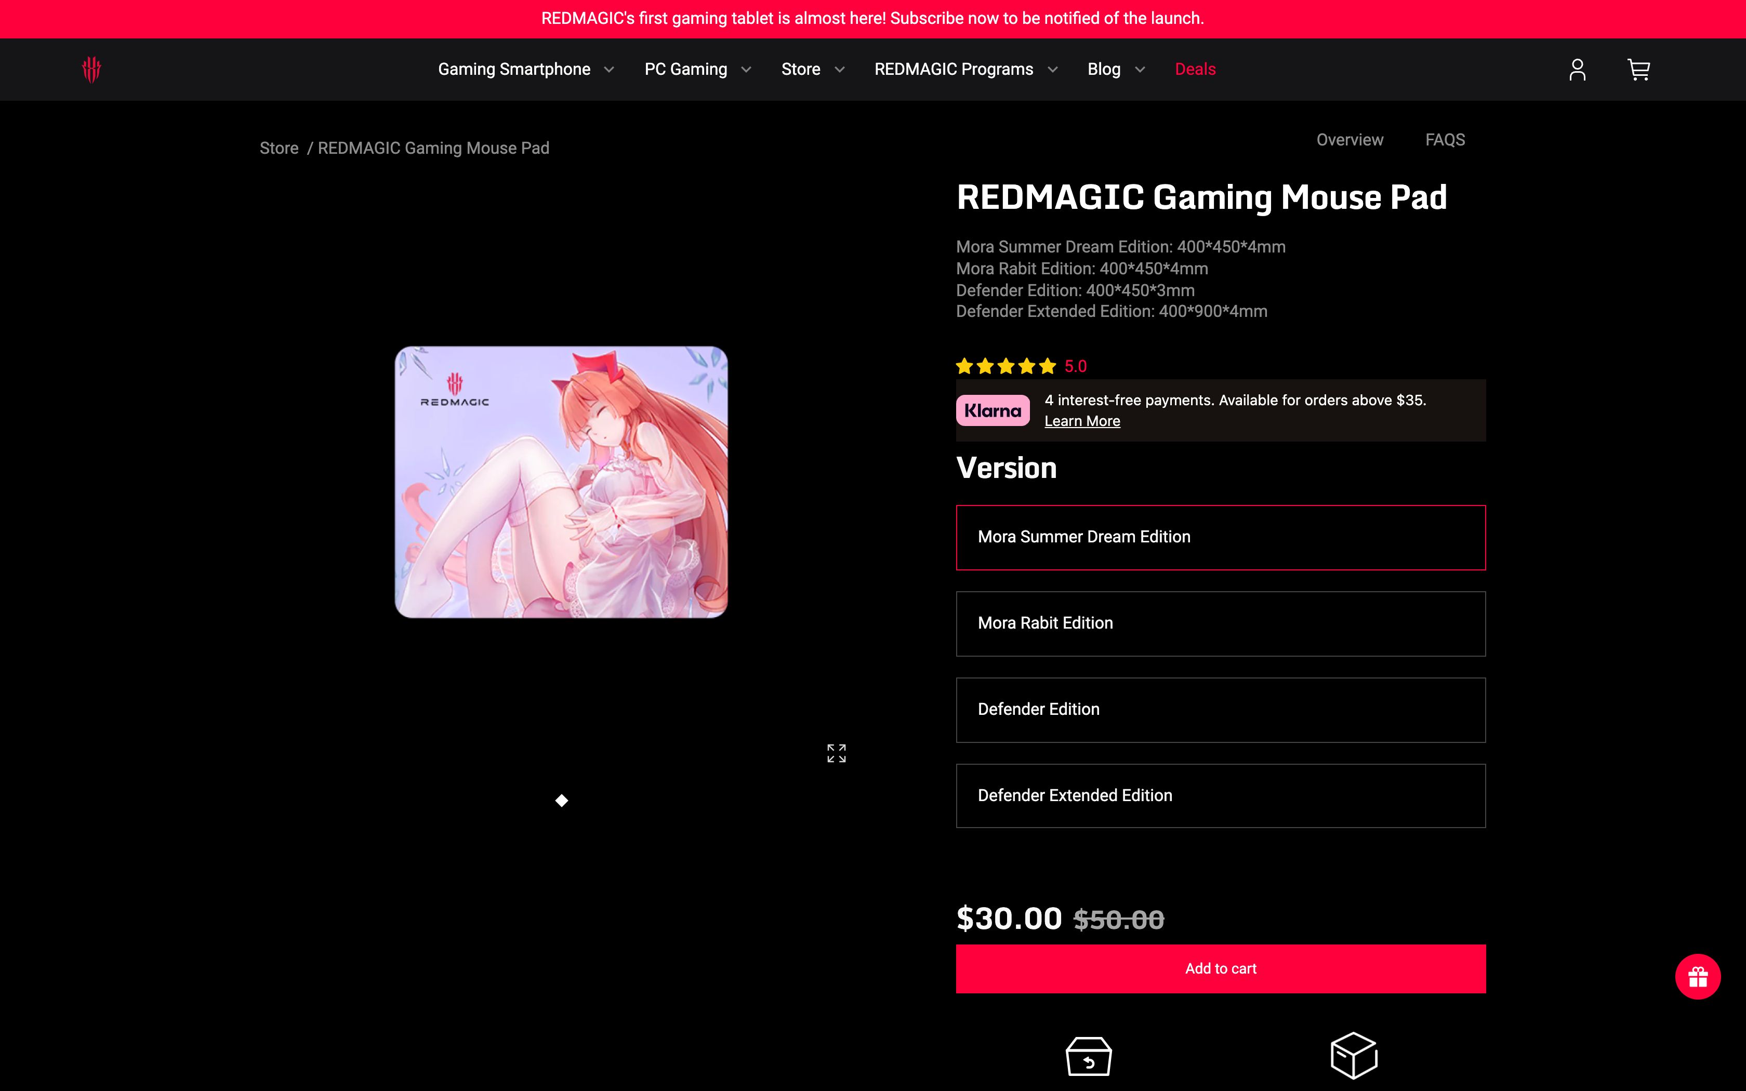Click the Store breadcrumb link
Viewport: 1746px width, 1091px height.
click(x=279, y=148)
